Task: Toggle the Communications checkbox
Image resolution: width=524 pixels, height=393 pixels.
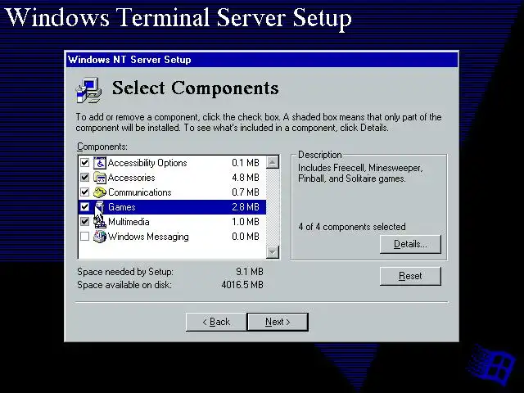Action: tap(84, 192)
